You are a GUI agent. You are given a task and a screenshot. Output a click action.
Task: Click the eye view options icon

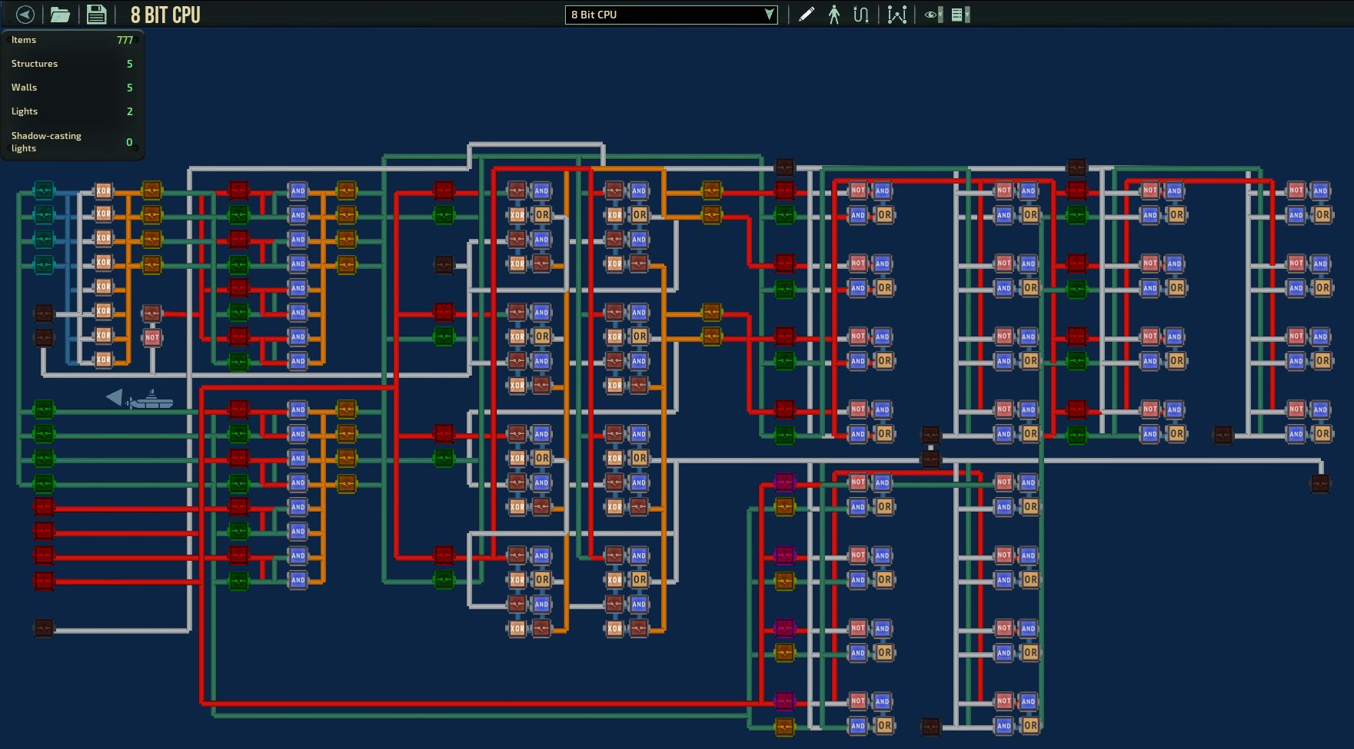930,14
